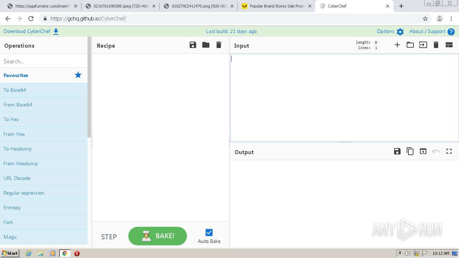Viewport: 459px width, 258px height.
Task: Add a new input tab
Action: click(397, 45)
